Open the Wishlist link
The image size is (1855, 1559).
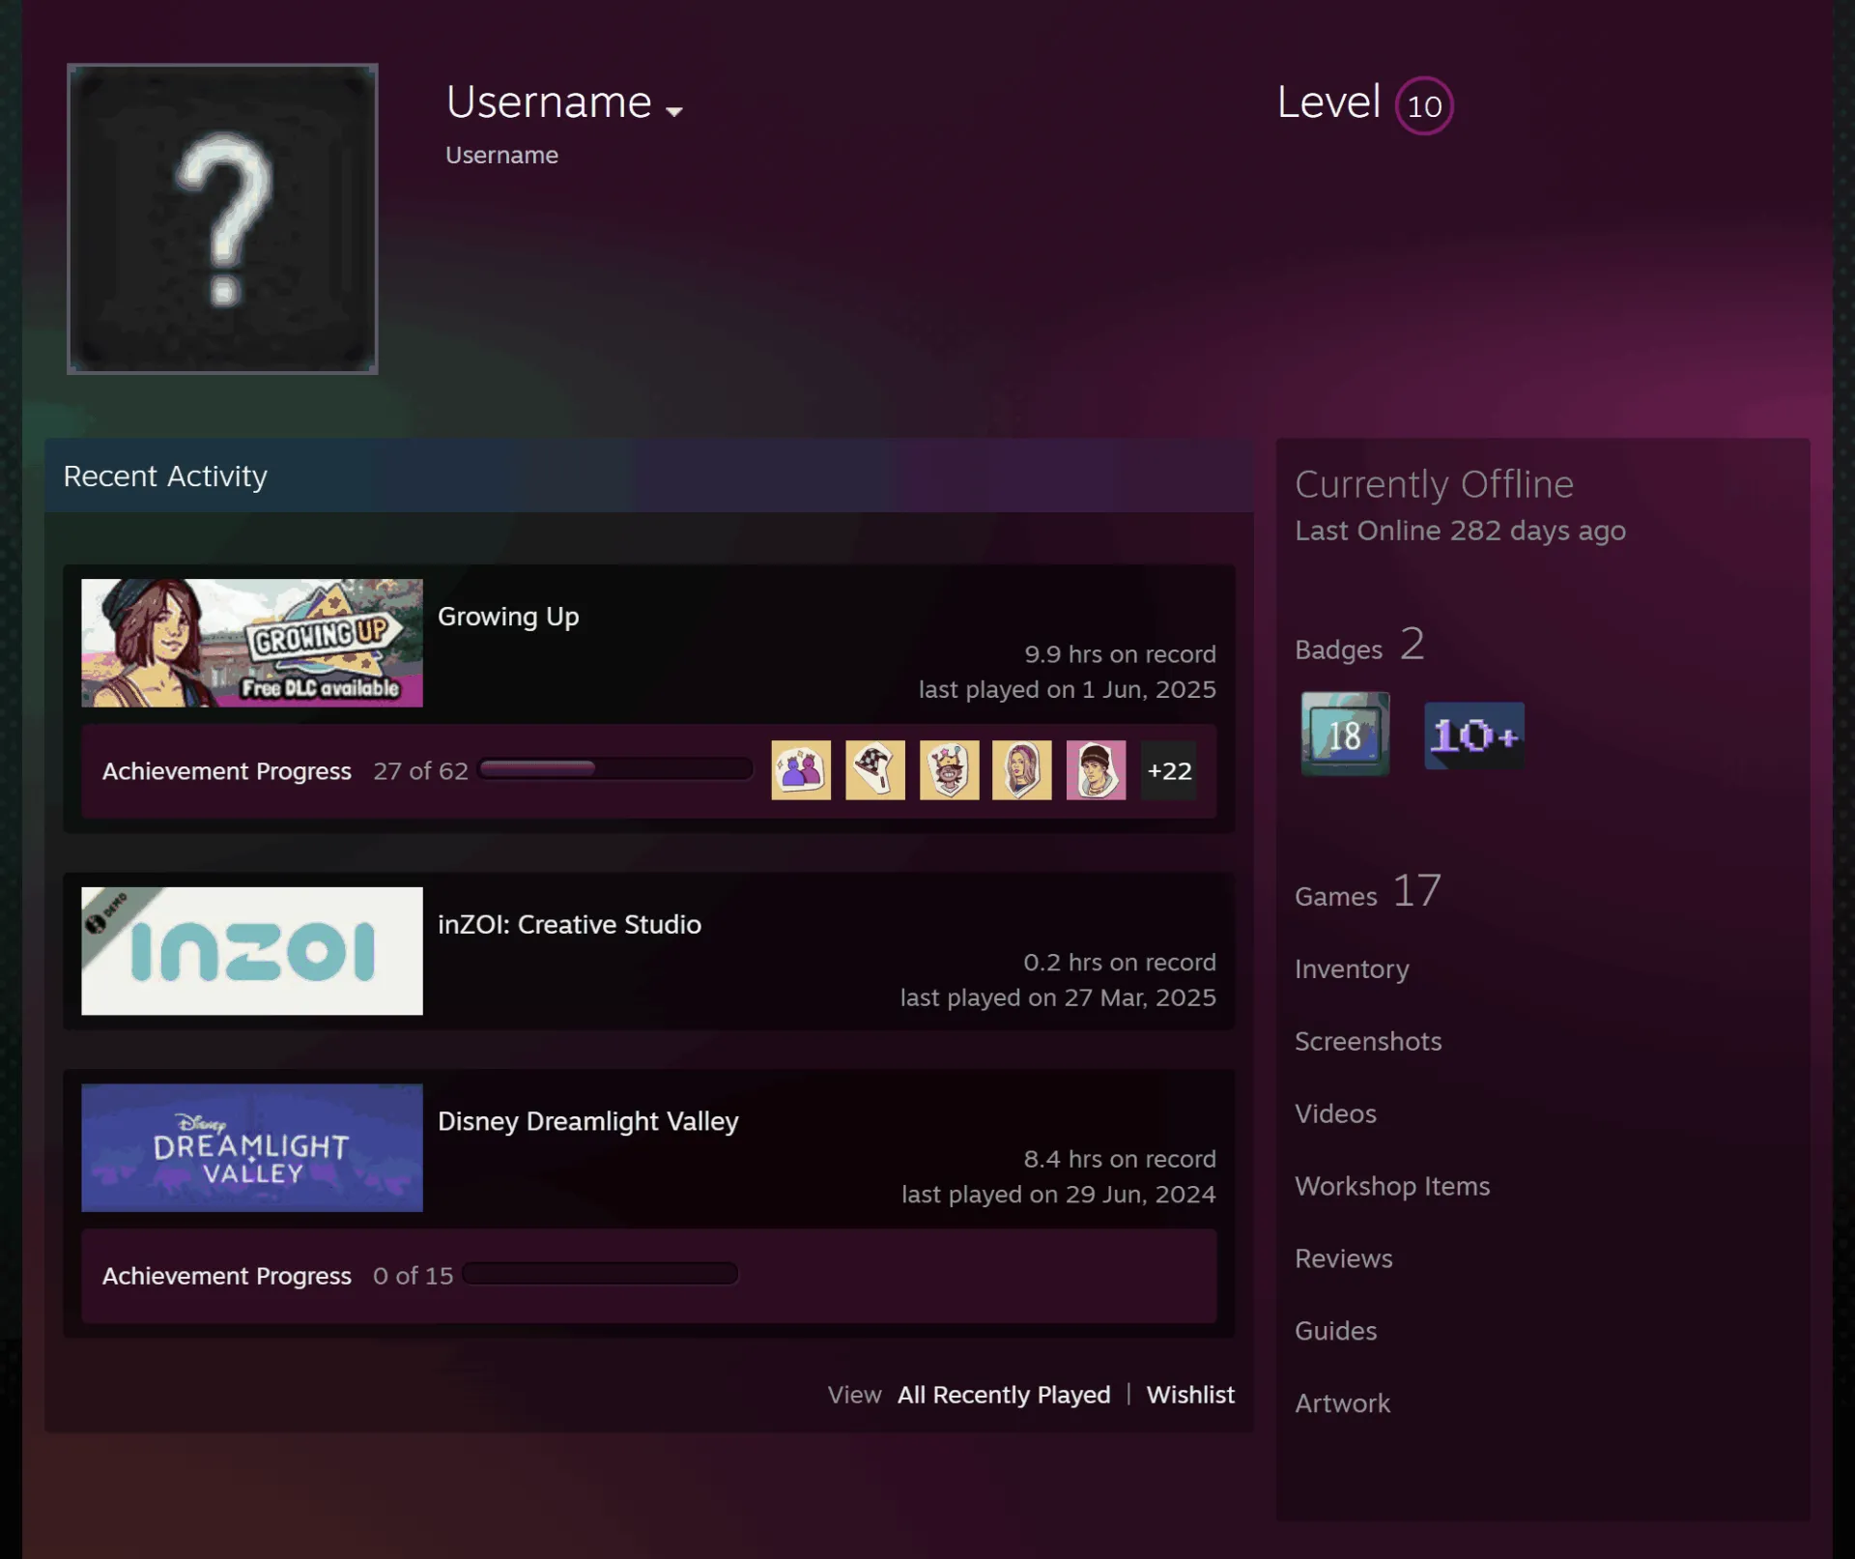pyautogui.click(x=1190, y=1395)
